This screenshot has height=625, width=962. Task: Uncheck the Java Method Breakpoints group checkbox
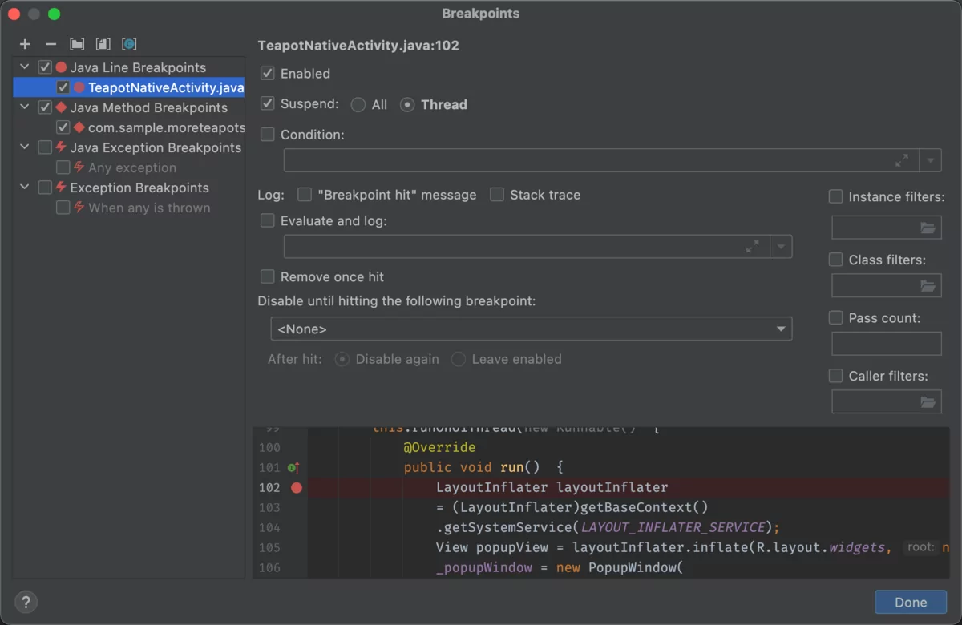45,107
